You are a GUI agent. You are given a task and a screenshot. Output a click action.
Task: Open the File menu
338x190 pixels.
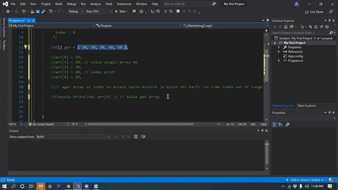coord(13,4)
